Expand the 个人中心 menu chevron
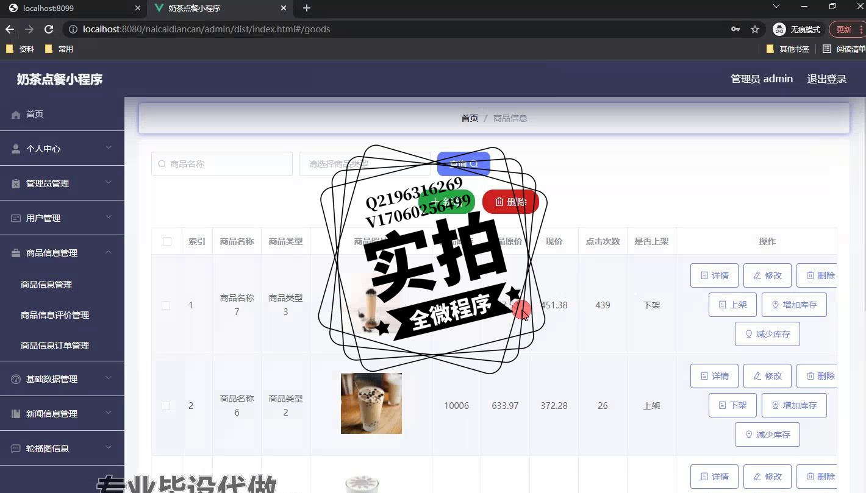Viewport: 866px width, 493px height. tap(109, 148)
